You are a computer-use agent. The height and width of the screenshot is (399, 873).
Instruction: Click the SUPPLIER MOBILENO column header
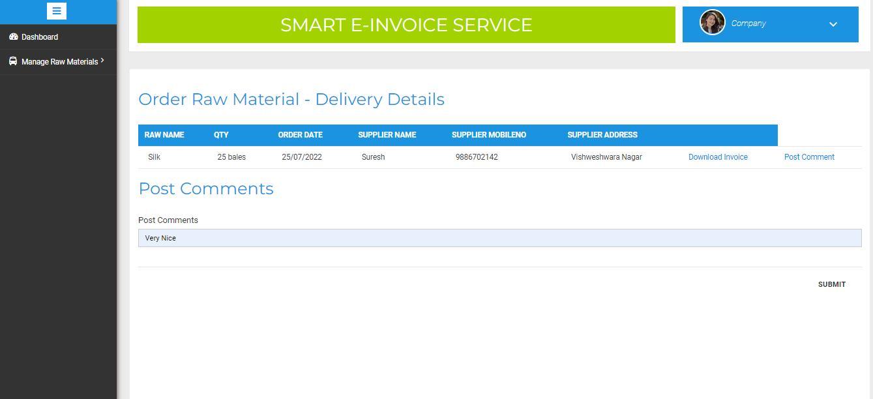pos(488,135)
